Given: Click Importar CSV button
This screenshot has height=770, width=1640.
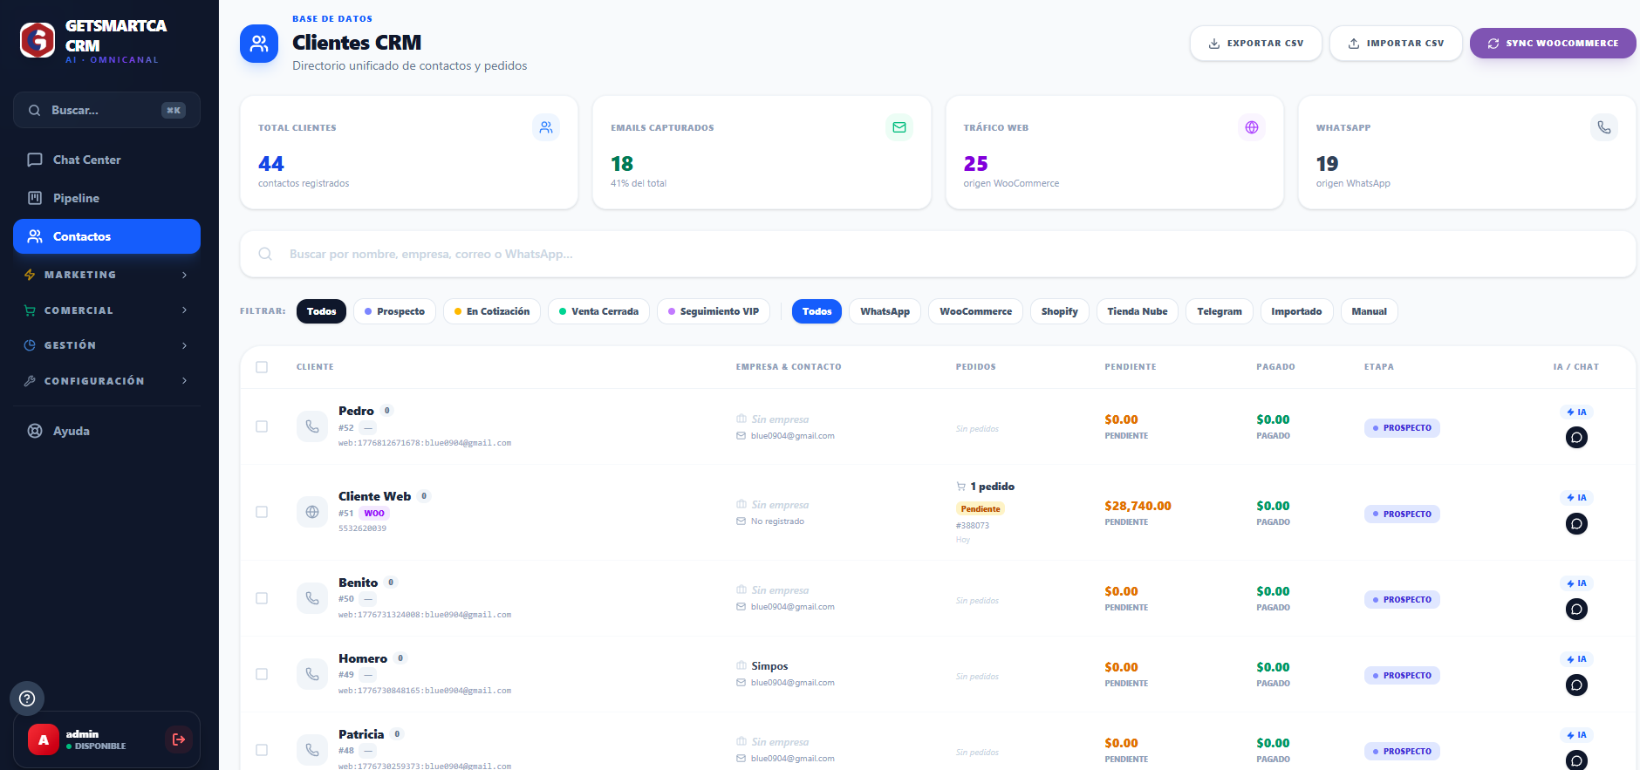Looking at the screenshot, I should click(x=1396, y=43).
